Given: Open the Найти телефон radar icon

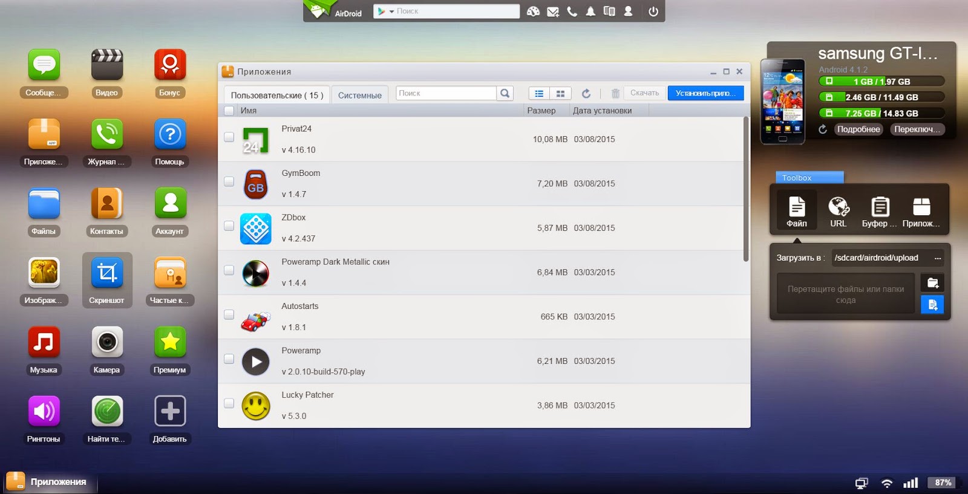Looking at the screenshot, I should tap(106, 411).
